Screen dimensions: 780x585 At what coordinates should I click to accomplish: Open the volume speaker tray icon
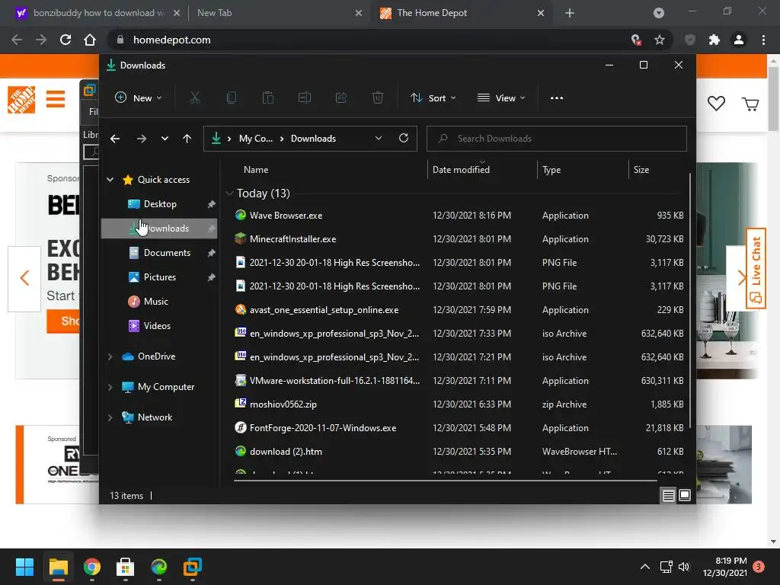pyautogui.click(x=684, y=567)
